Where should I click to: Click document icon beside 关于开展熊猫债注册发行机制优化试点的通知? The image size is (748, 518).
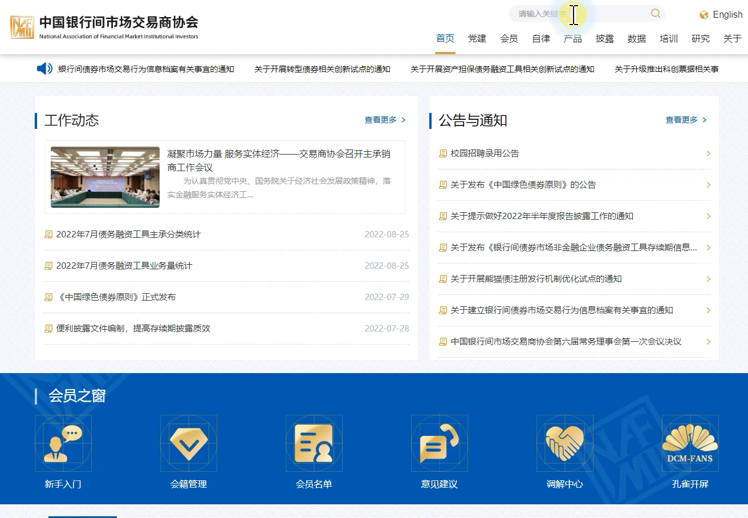pos(443,279)
